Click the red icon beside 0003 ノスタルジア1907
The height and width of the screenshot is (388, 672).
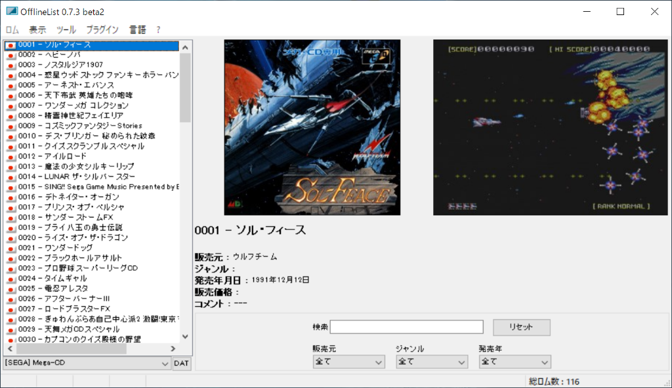pyautogui.click(x=10, y=65)
